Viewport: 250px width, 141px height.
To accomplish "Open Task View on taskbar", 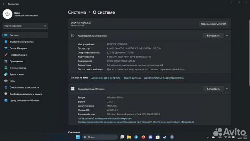I will 122,137.
